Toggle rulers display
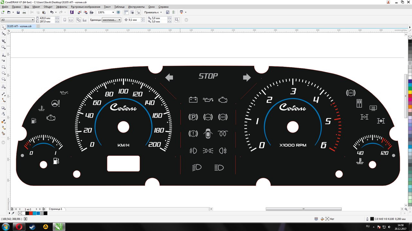412x231 pixels. pos(126,12)
